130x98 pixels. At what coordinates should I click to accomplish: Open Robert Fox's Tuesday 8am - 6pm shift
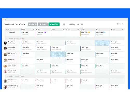43,60
